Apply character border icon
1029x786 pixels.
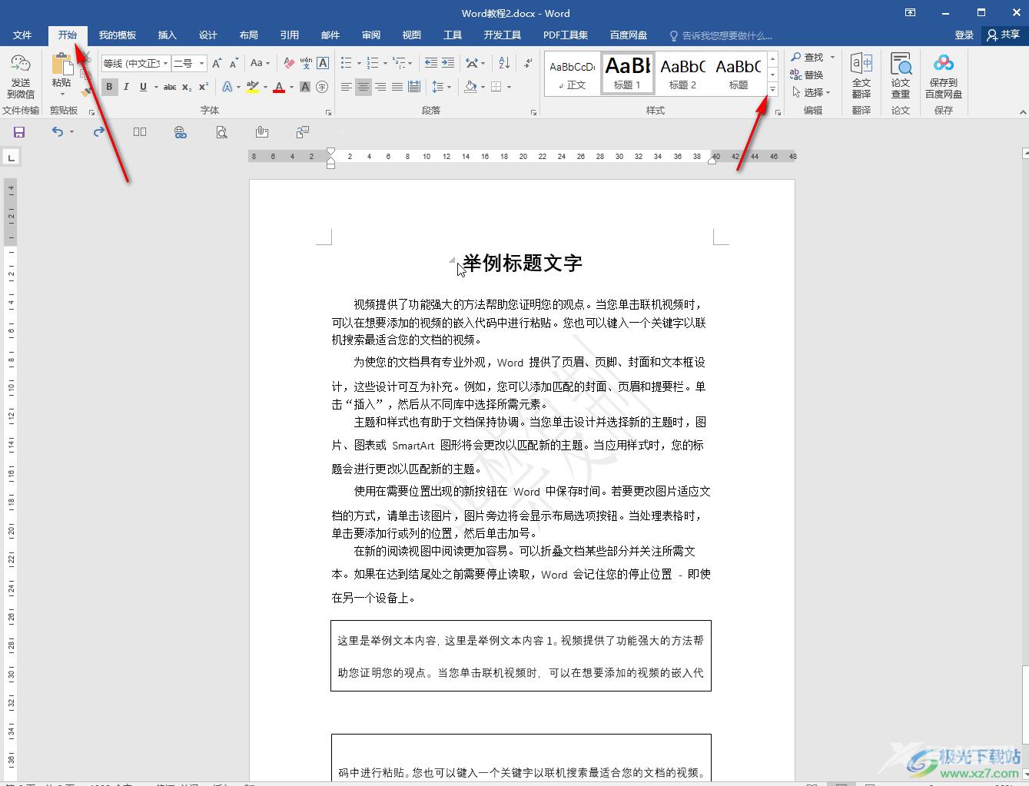point(323,63)
